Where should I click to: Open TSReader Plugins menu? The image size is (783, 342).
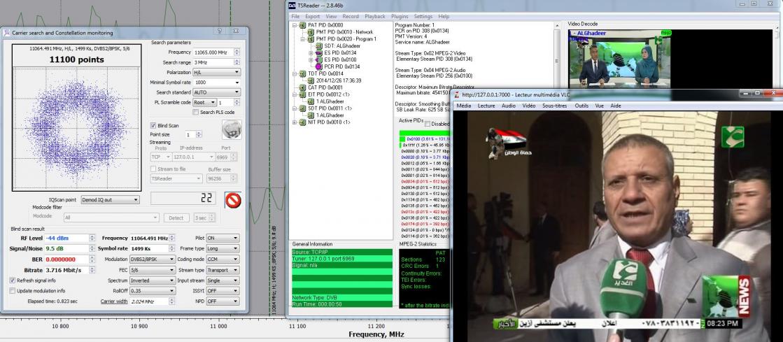click(400, 17)
